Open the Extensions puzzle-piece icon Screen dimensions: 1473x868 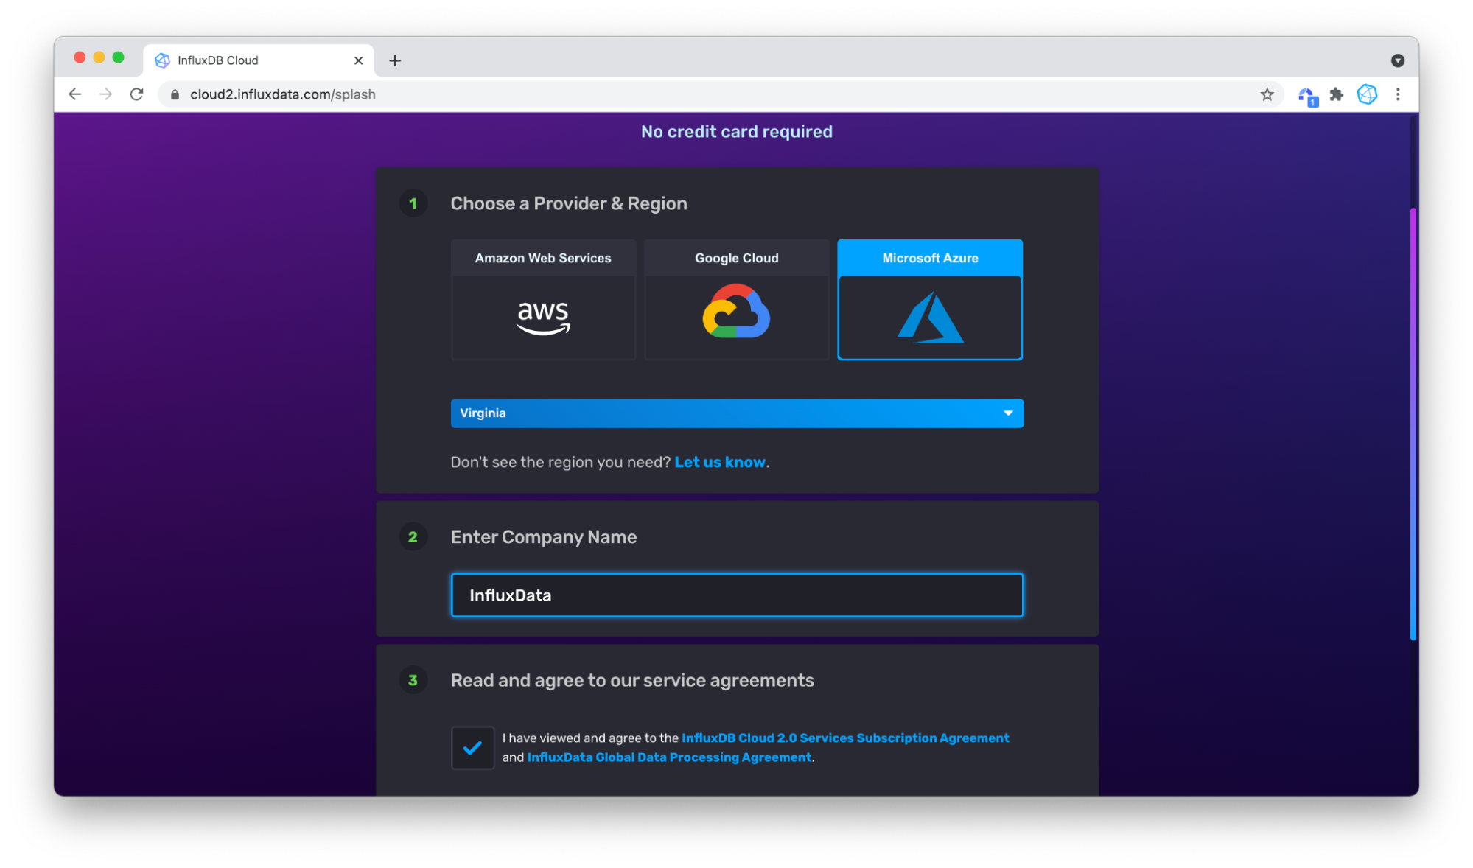point(1337,94)
